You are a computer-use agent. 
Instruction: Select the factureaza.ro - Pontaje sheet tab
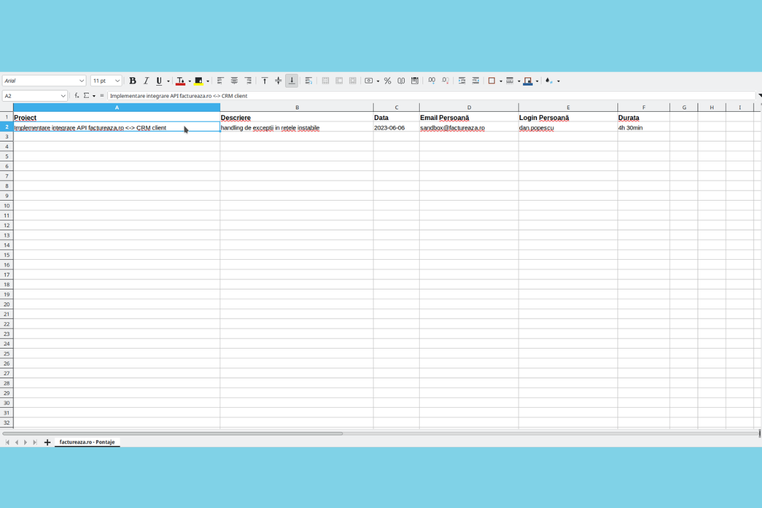pyautogui.click(x=87, y=442)
